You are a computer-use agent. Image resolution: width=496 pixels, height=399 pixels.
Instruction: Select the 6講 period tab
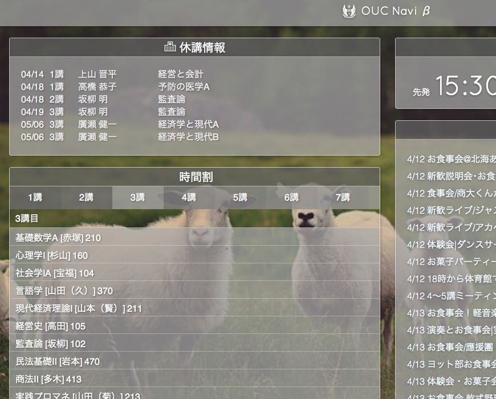pos(291,197)
